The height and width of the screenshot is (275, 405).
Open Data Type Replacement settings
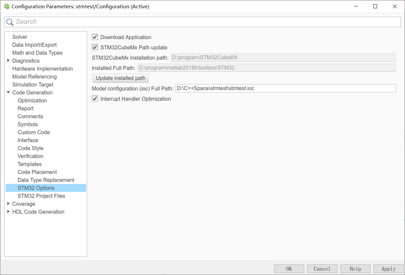tap(46, 180)
